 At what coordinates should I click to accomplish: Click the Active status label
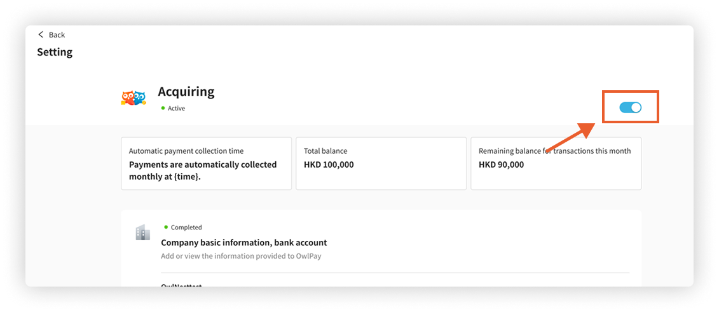point(176,109)
